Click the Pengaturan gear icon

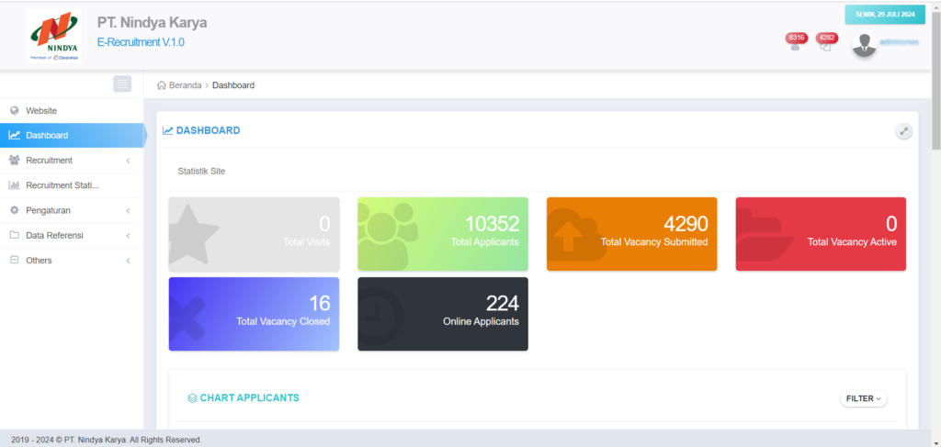(x=14, y=210)
